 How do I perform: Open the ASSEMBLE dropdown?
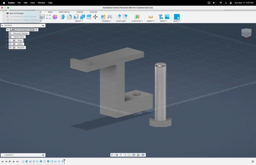[106, 21]
